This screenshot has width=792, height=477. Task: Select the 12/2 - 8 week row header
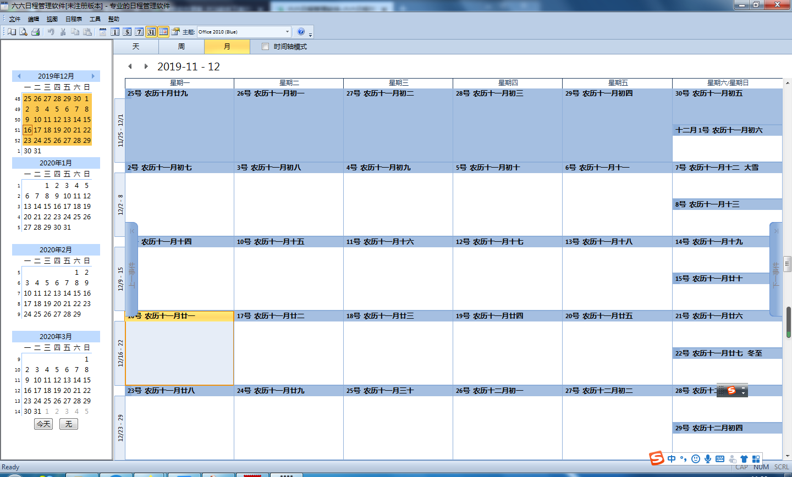(x=120, y=204)
